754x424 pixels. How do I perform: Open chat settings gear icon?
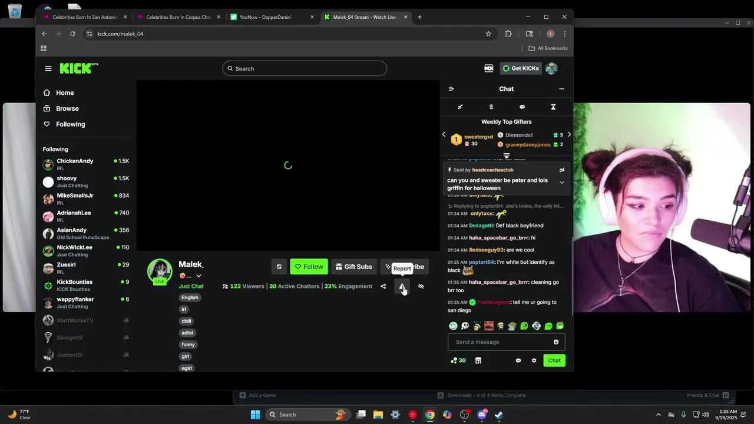point(534,360)
